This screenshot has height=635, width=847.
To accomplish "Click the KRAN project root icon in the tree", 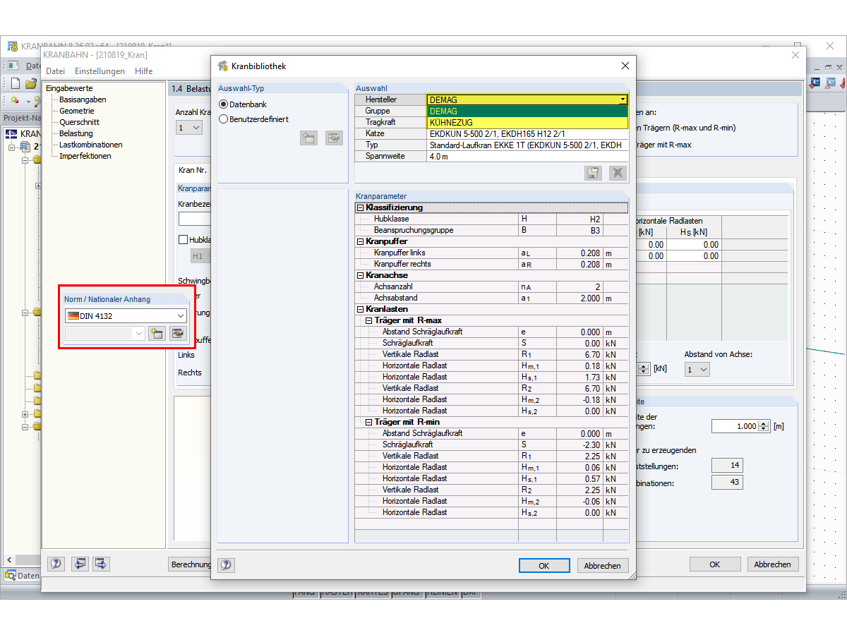I will coord(11,133).
